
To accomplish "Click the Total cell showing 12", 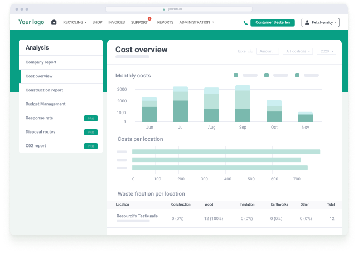I will [332, 219].
